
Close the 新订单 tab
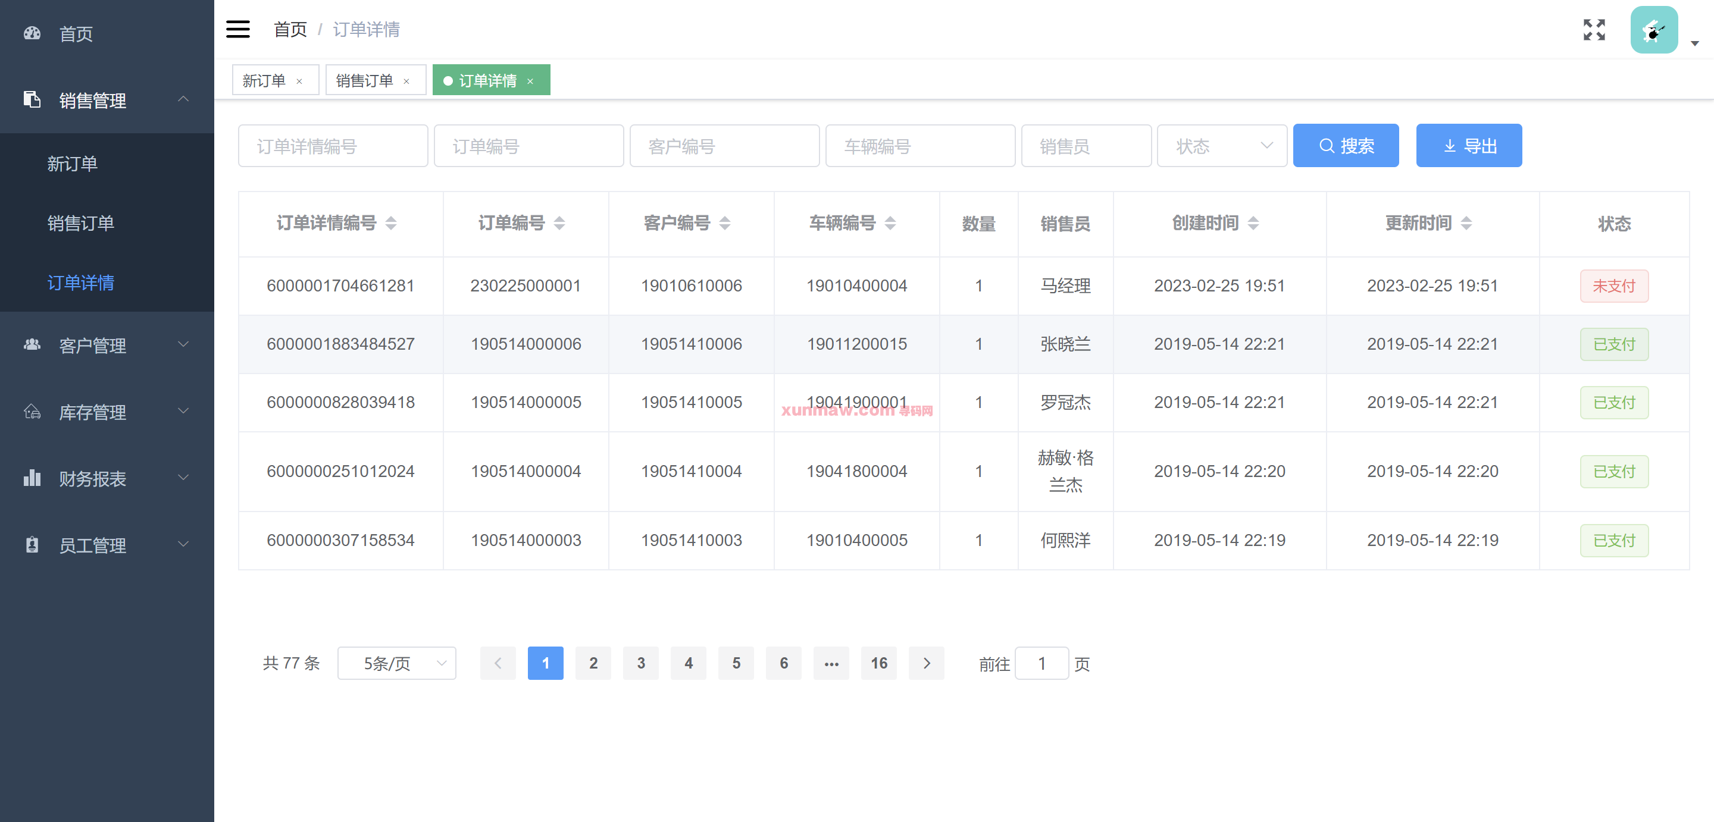(299, 81)
